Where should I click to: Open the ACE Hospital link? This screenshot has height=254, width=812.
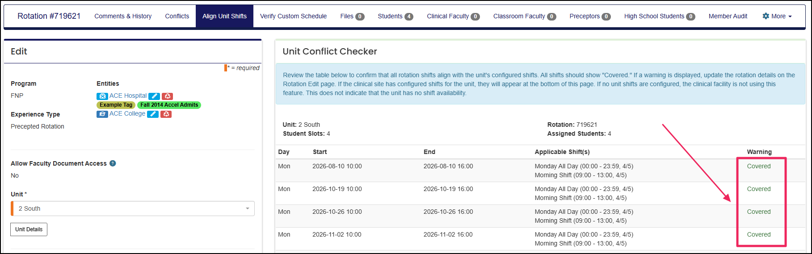tap(128, 96)
